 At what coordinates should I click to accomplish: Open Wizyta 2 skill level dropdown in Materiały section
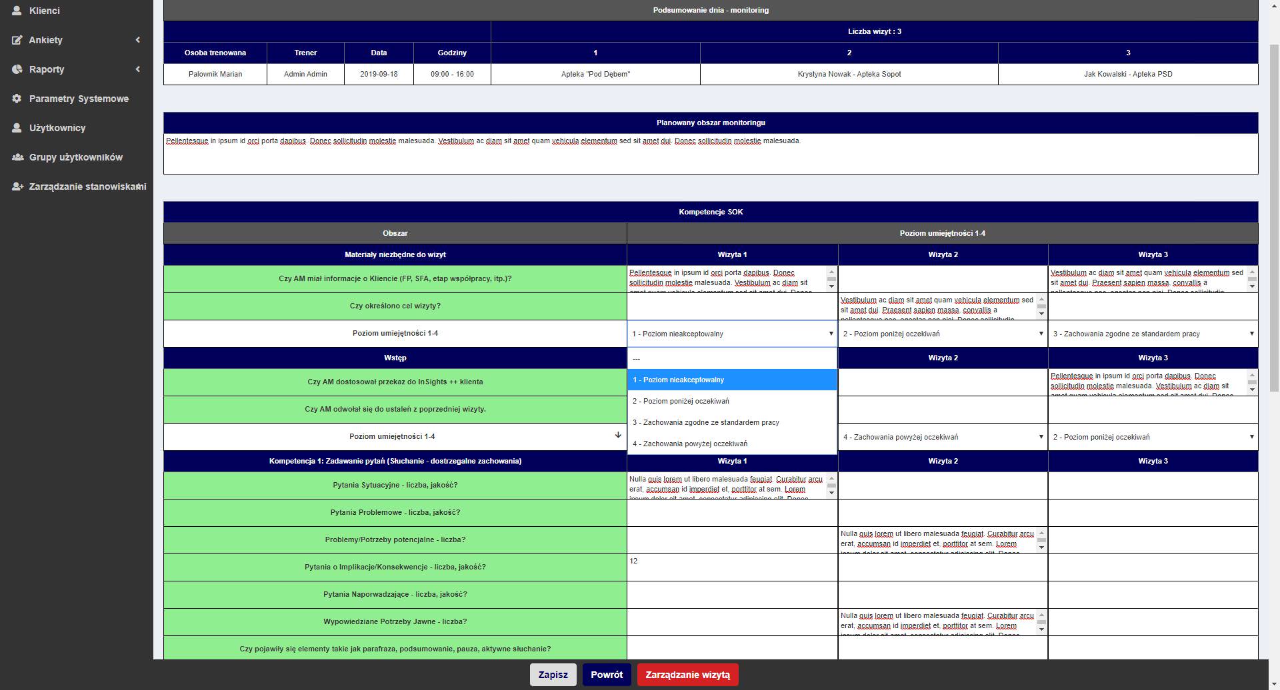coord(943,334)
